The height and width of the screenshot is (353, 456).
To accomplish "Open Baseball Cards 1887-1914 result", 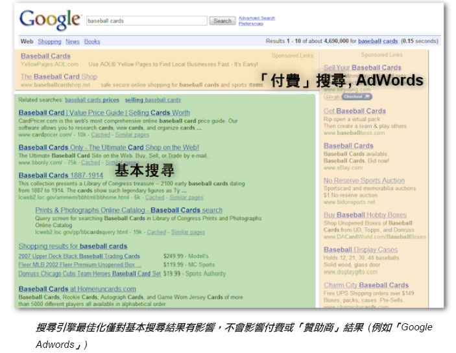I will (61, 176).
